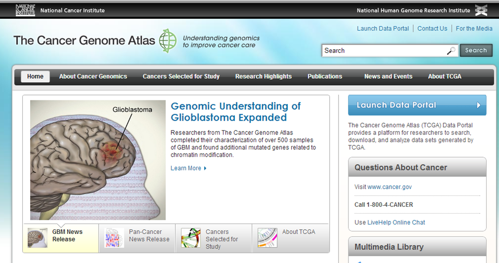The height and width of the screenshot is (263, 499).
Task: Click the National Cancer Institute logo icon
Action: click(x=25, y=10)
